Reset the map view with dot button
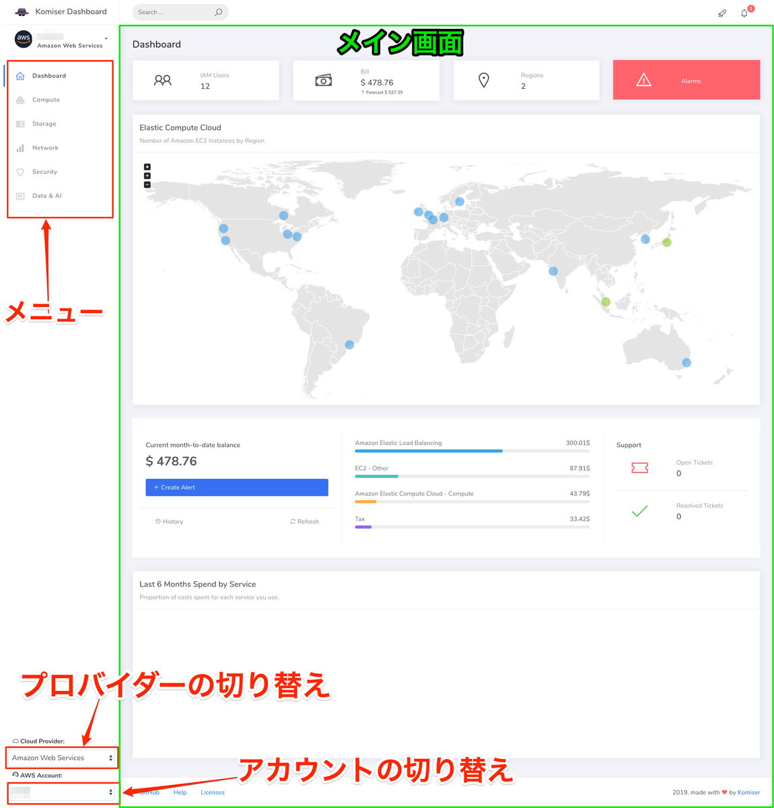This screenshot has width=774, height=808. (147, 167)
